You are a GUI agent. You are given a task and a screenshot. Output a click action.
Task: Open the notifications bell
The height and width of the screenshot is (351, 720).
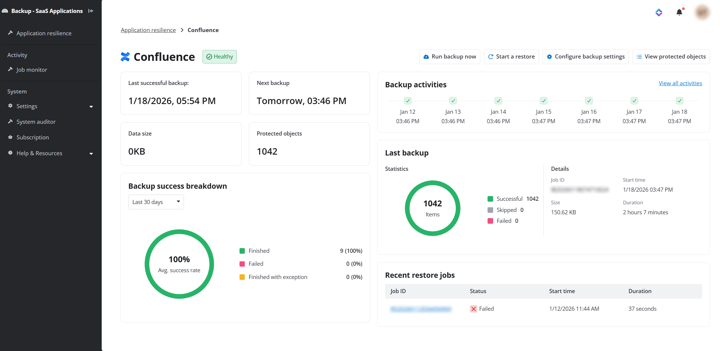679,12
